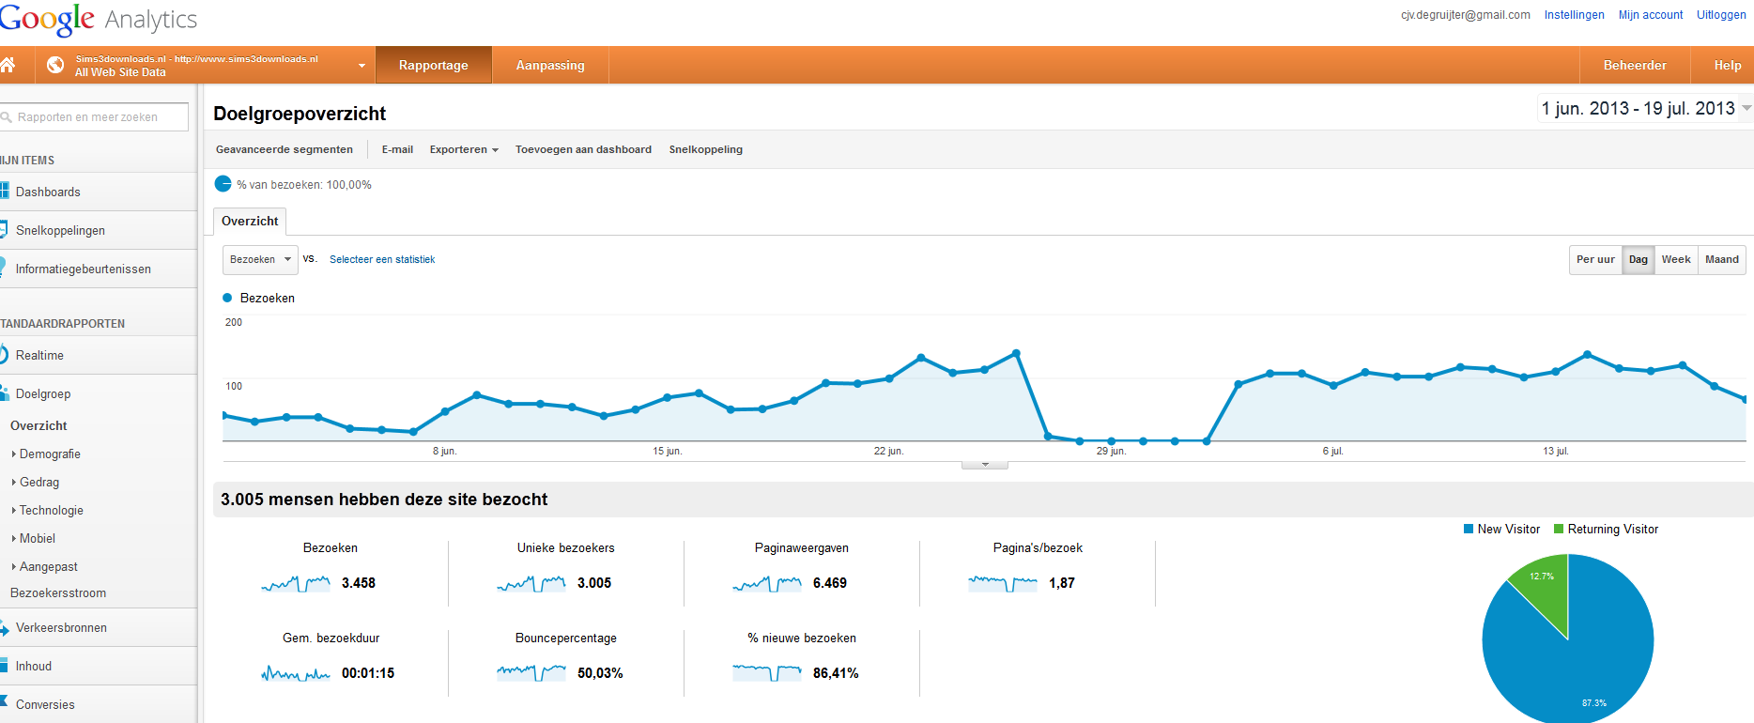Switch graph to Maand view
Screen dimensions: 1754x723
coord(1722,260)
